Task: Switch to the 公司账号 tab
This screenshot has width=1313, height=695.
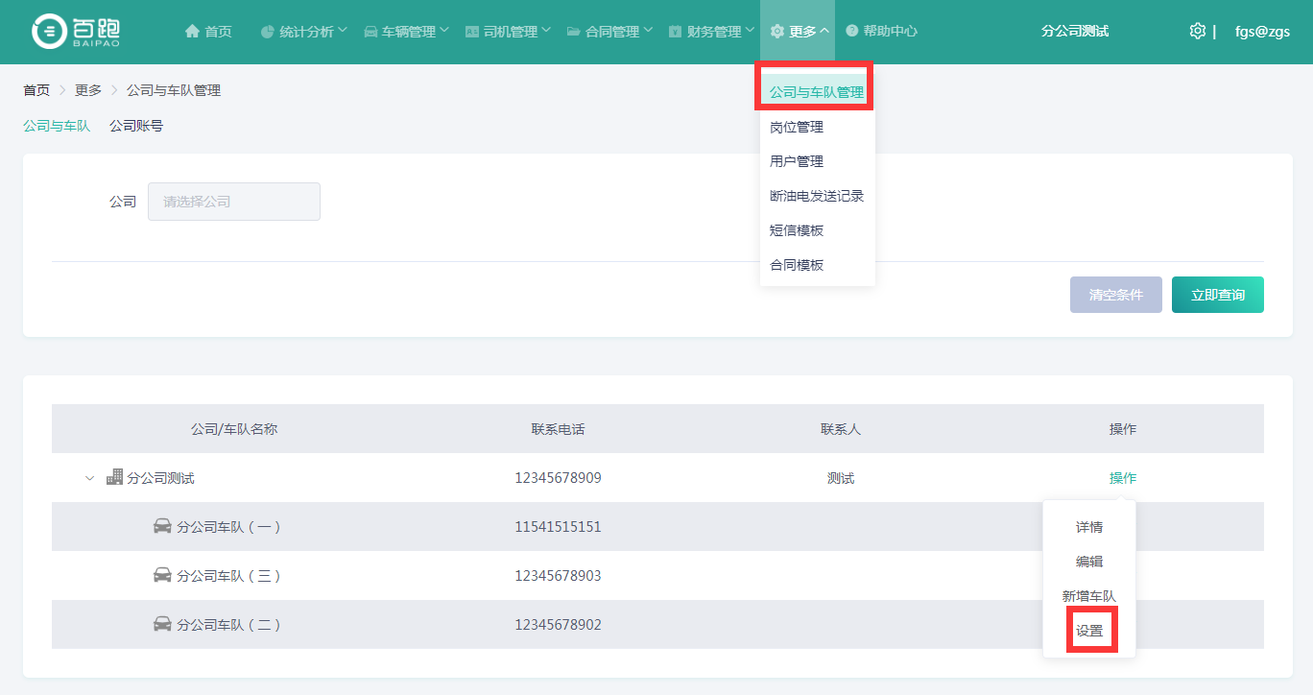Action: pos(136,126)
